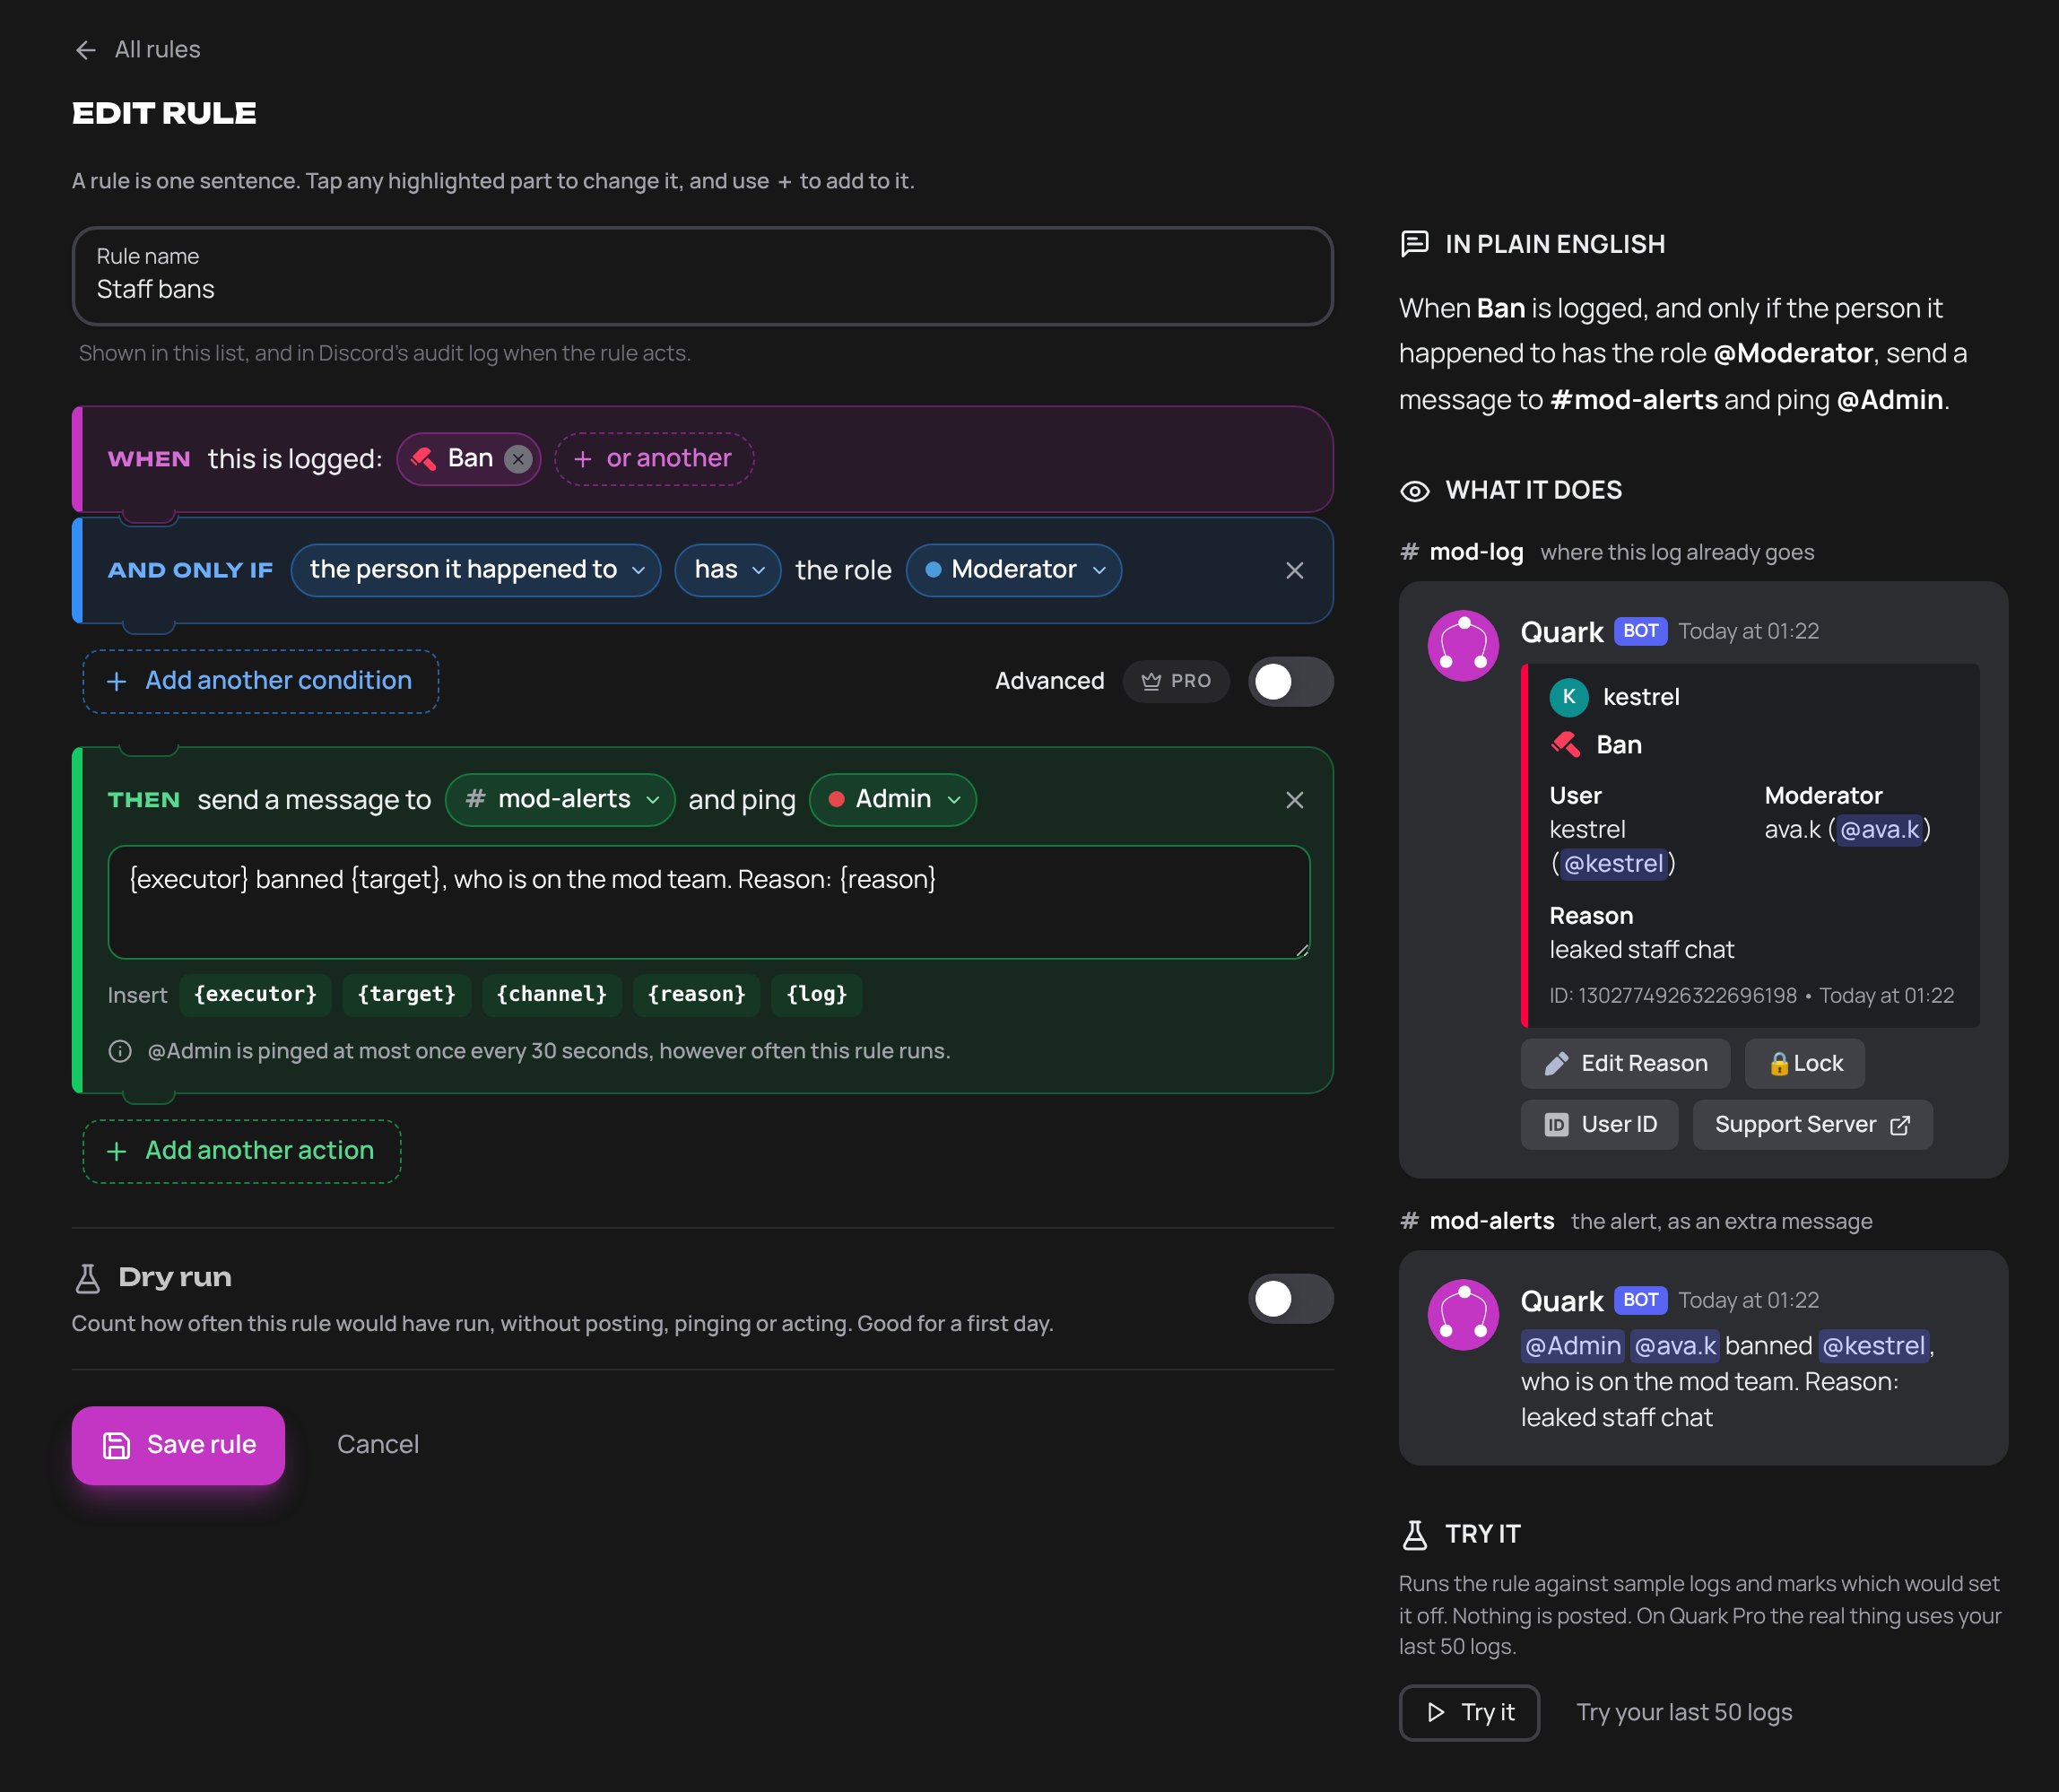Image resolution: width=2059 pixels, height=1792 pixels.
Task: Remove the THEN send message action
Action: 1294,800
